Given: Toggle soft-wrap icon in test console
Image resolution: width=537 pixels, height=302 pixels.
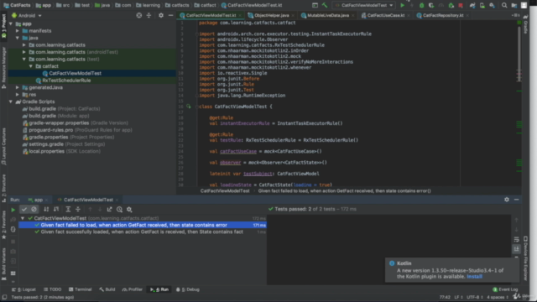Looking at the screenshot, I should 517,239.
